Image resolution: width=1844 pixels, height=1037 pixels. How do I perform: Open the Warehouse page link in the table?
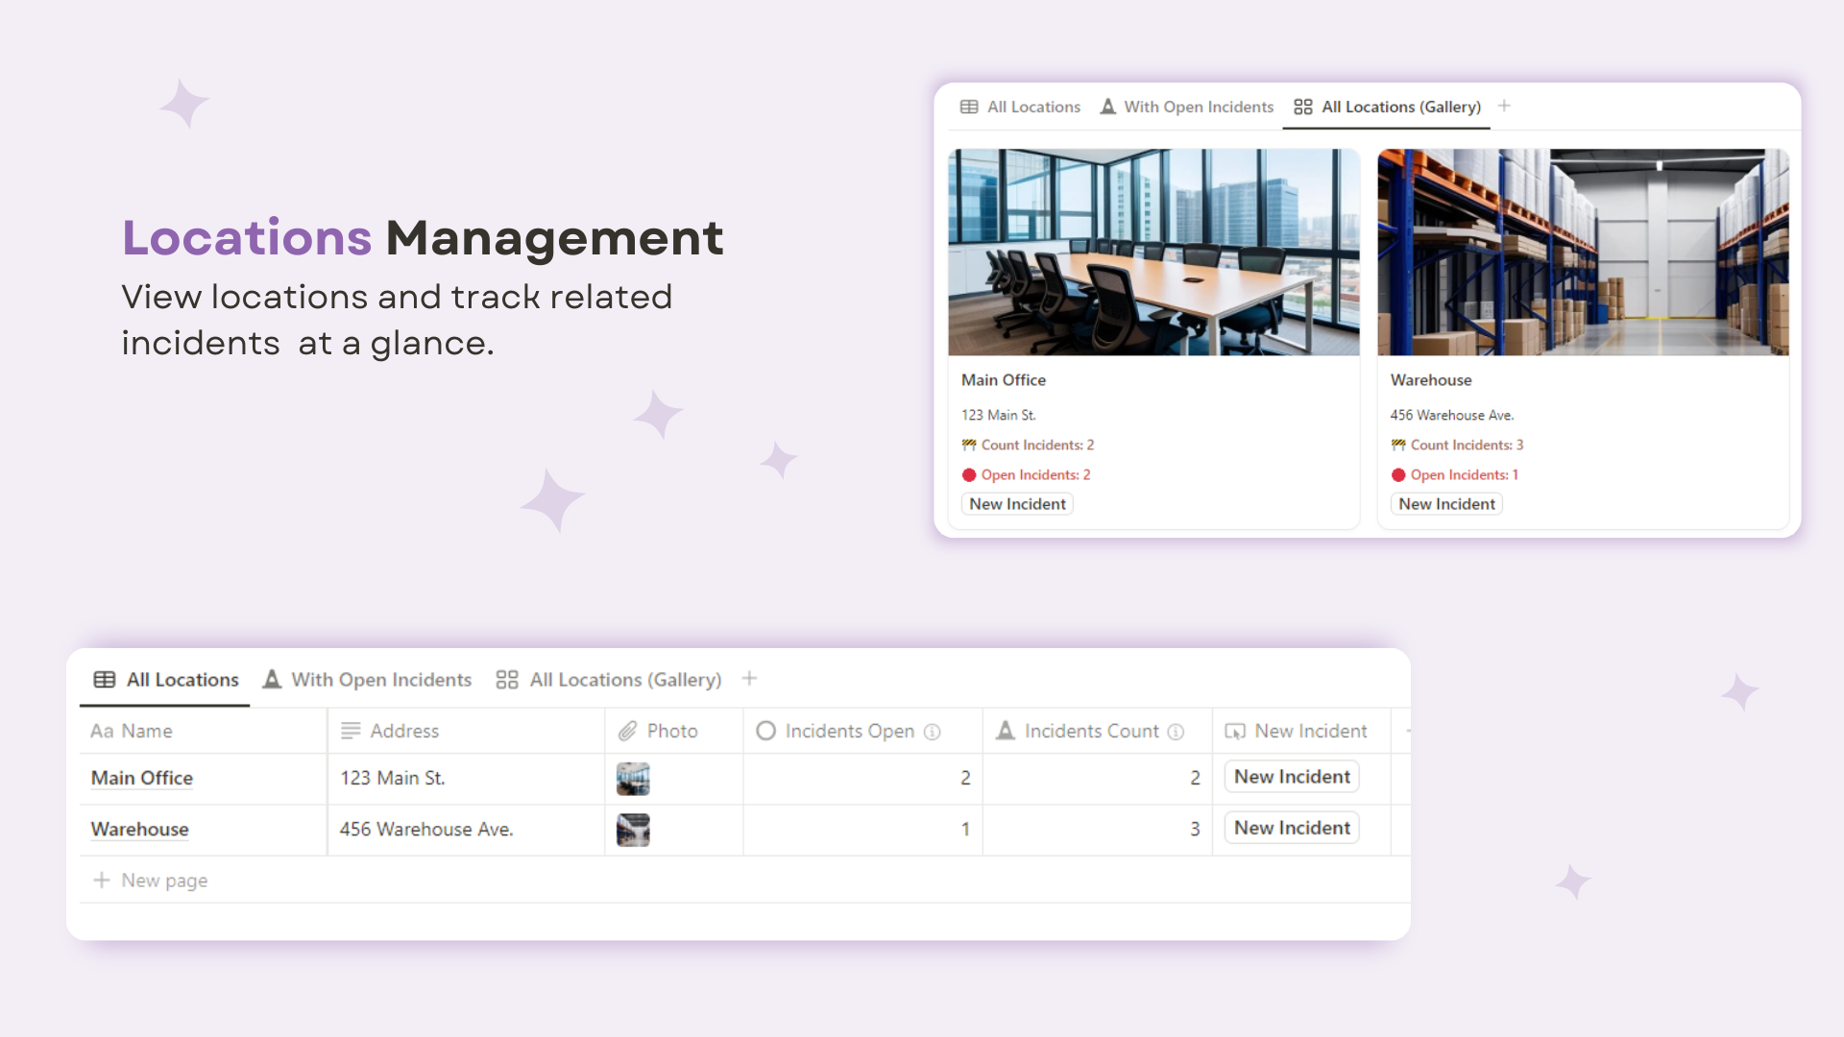[x=140, y=830]
